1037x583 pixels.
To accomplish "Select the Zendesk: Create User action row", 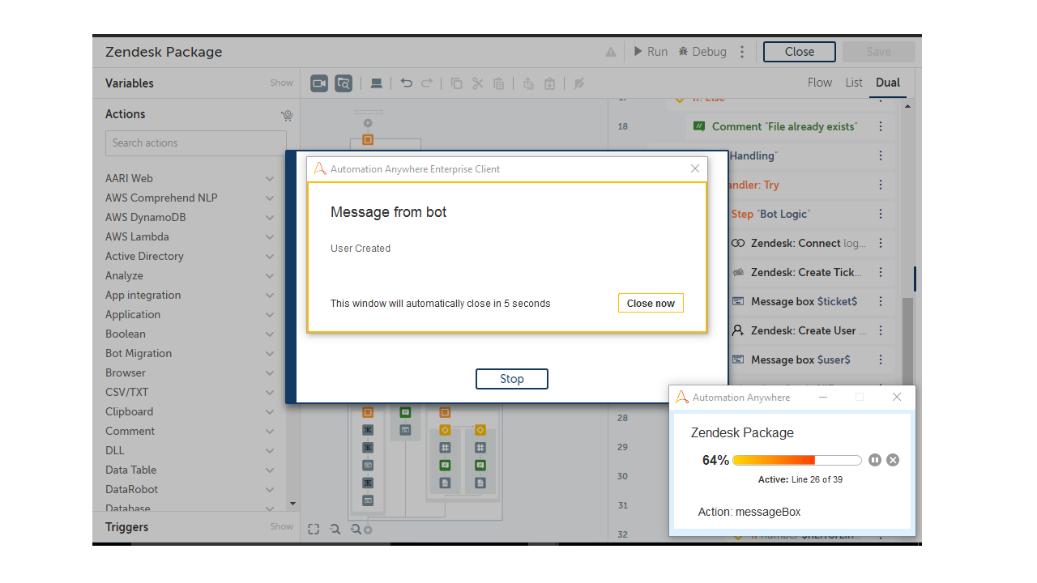I will [810, 330].
